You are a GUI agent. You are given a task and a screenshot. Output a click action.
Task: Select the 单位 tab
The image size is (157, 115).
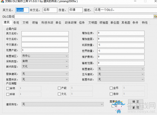click(58, 23)
